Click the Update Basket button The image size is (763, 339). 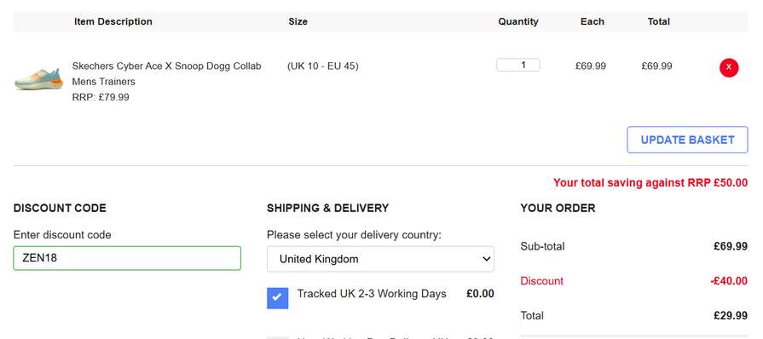click(687, 140)
